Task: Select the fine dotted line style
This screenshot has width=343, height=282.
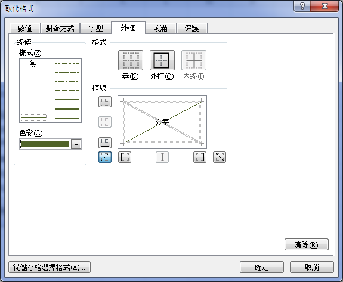Action: coord(33,73)
